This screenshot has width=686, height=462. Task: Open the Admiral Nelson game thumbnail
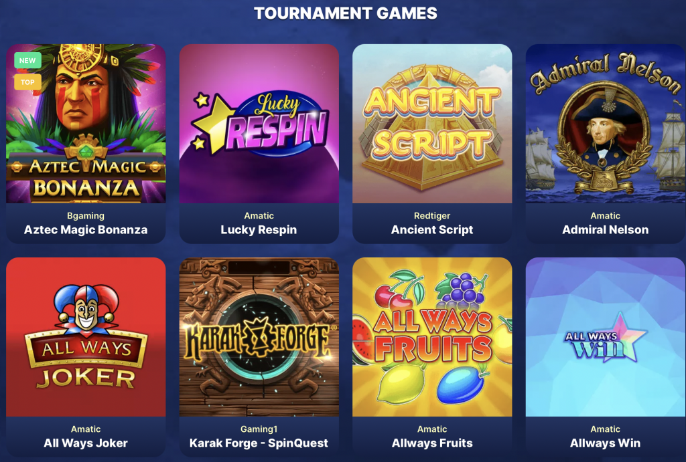(606, 124)
